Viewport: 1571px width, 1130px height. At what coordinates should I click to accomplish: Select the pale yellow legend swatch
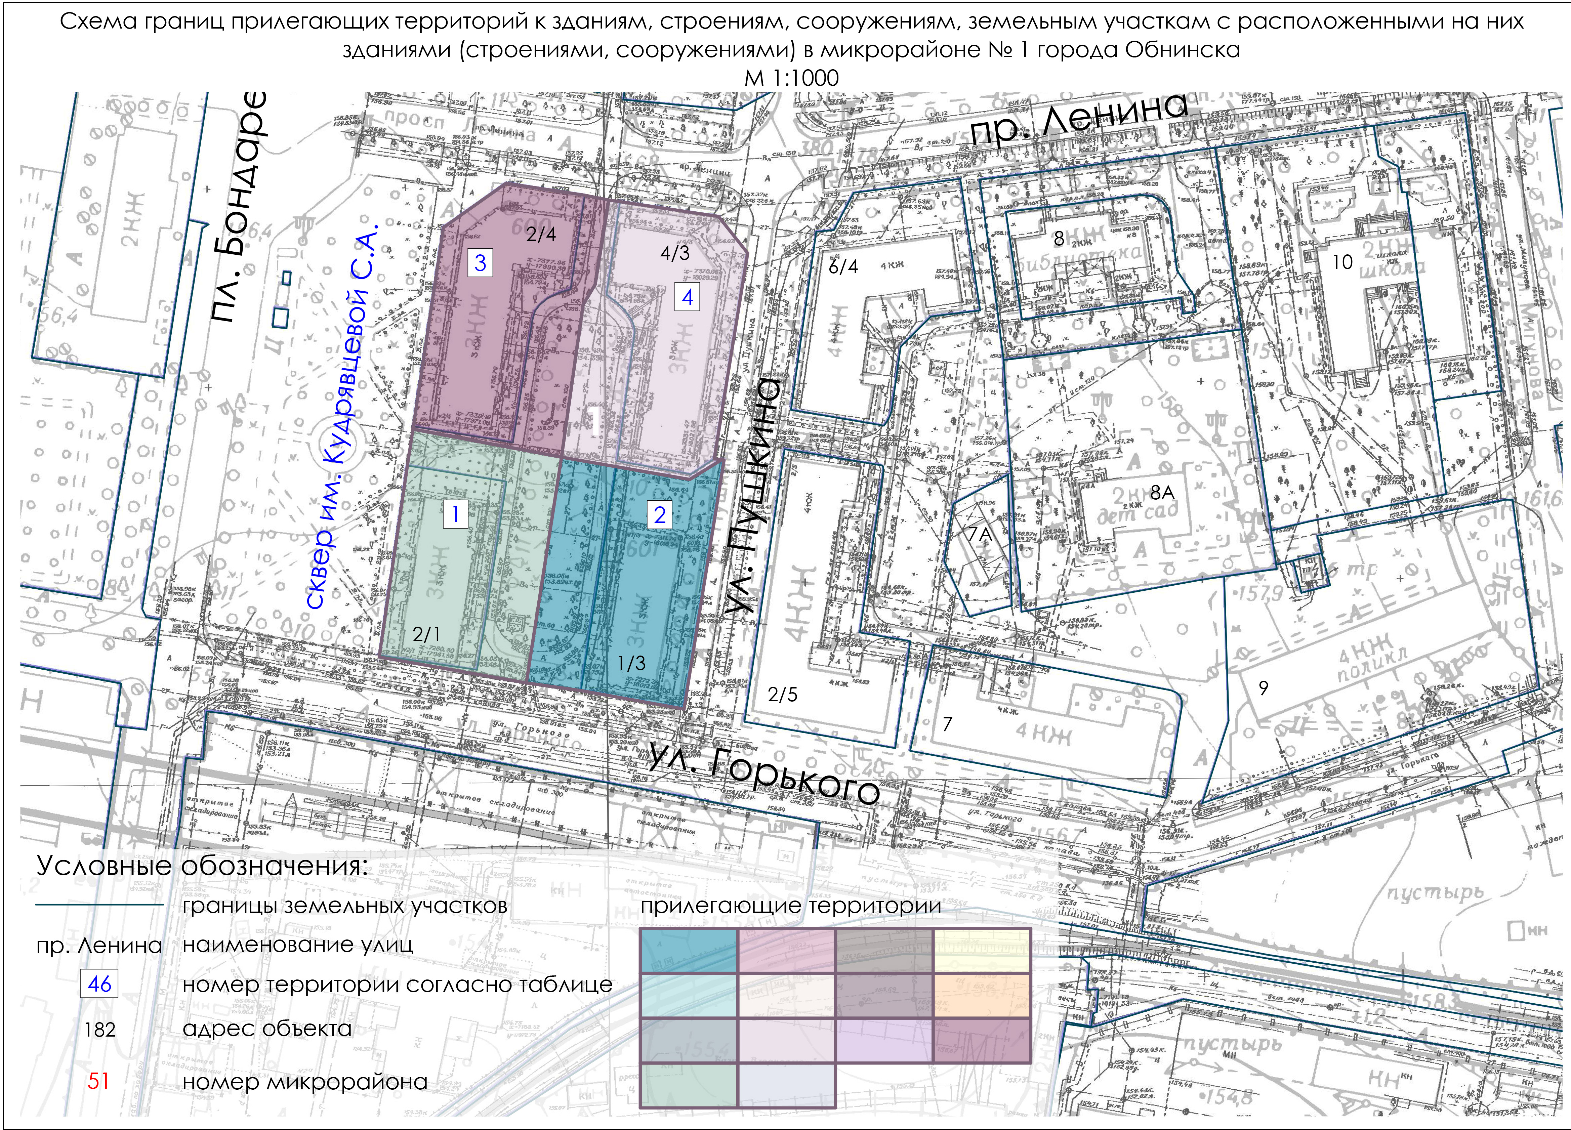[x=982, y=950]
